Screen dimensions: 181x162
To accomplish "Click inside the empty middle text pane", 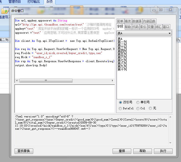I will (x=65, y=98).
